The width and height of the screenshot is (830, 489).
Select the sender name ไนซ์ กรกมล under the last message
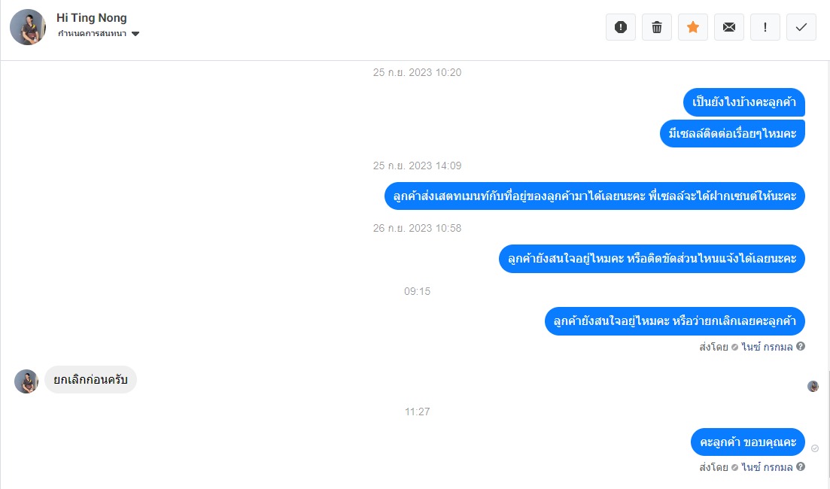click(x=767, y=467)
